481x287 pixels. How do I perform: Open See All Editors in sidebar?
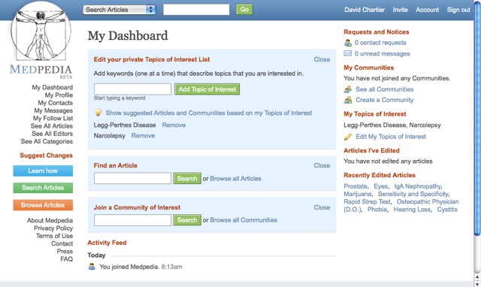coord(53,134)
